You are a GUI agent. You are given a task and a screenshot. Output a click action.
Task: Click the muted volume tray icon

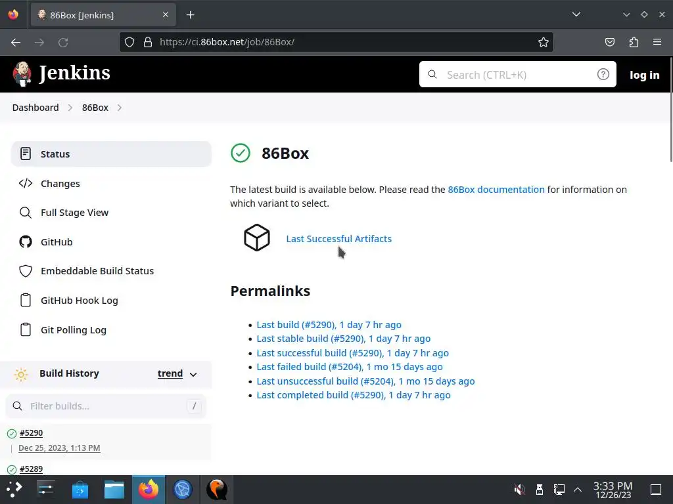519,490
